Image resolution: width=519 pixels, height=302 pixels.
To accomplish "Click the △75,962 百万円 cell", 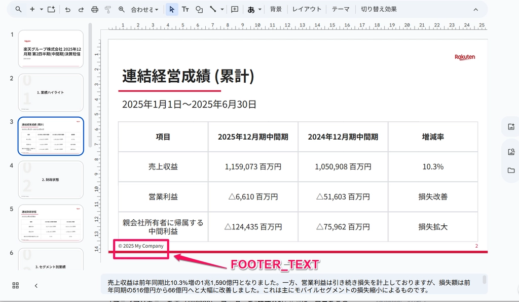I will pos(343,227).
